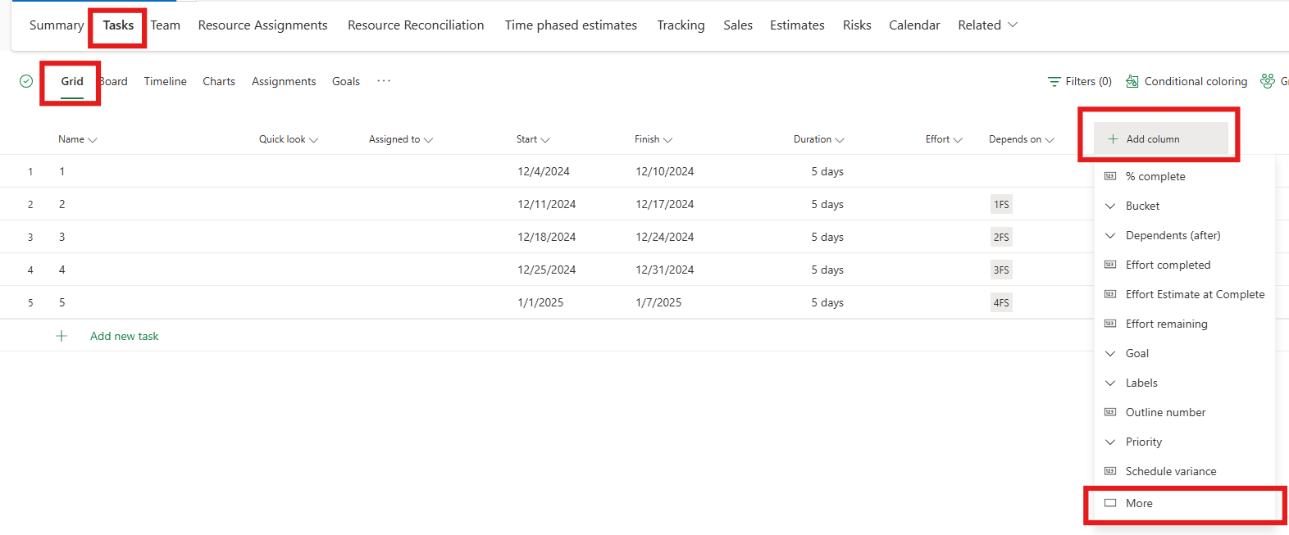
Task: Click the icon beside Effort Estimate at Complete
Action: point(1110,294)
